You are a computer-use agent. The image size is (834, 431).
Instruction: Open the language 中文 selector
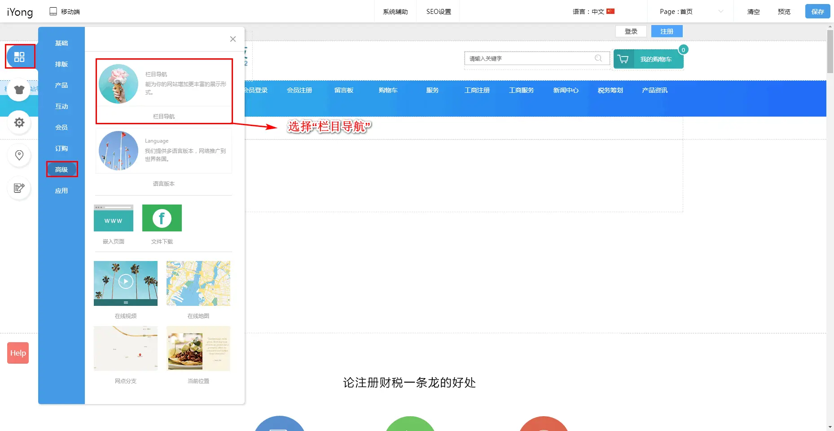[593, 12]
